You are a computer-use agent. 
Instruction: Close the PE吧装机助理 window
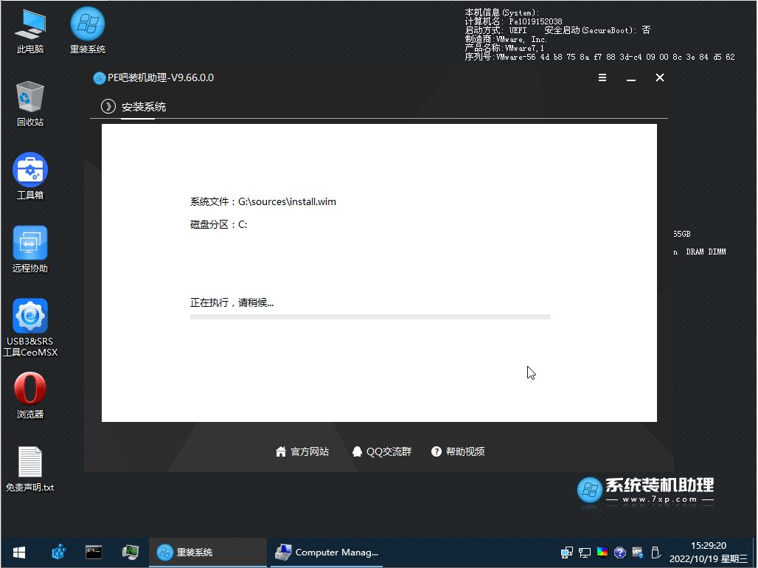point(659,77)
